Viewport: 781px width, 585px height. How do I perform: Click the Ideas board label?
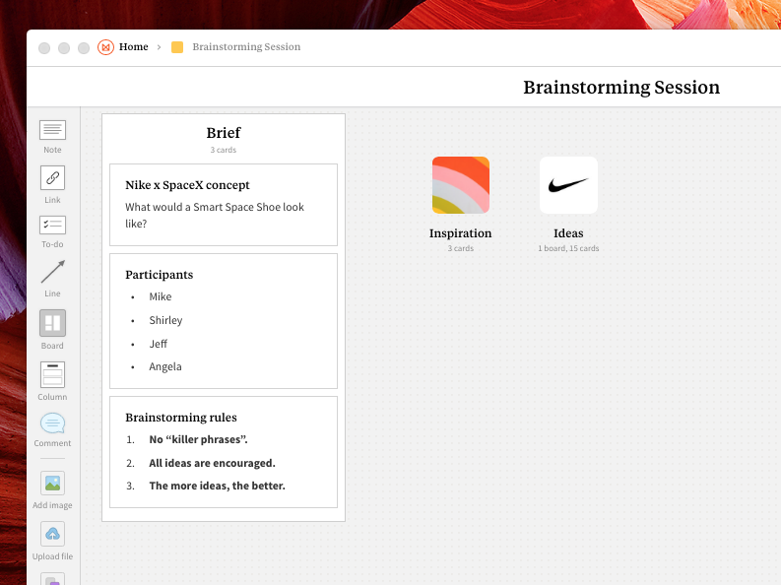click(x=568, y=233)
